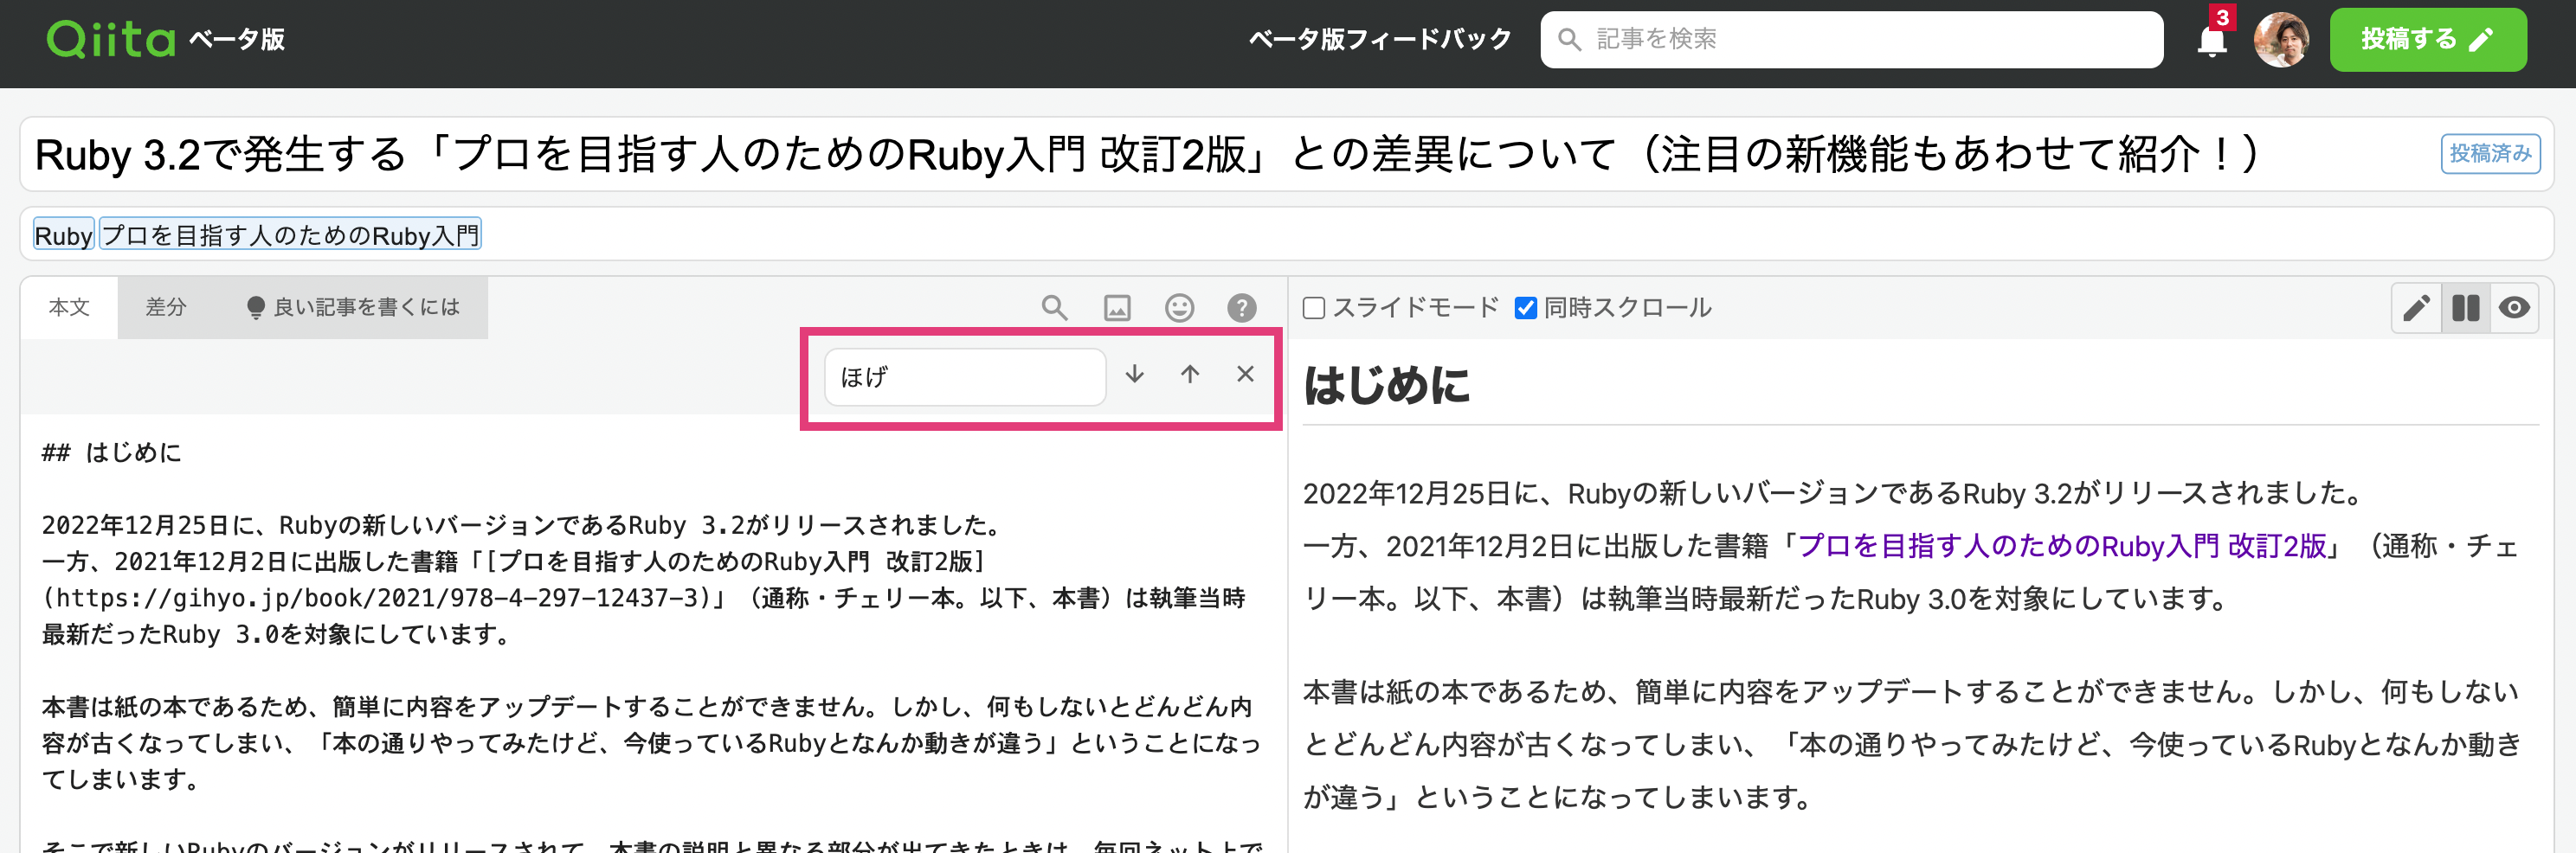
Task: Open the user avatar menu
Action: tap(2281, 39)
